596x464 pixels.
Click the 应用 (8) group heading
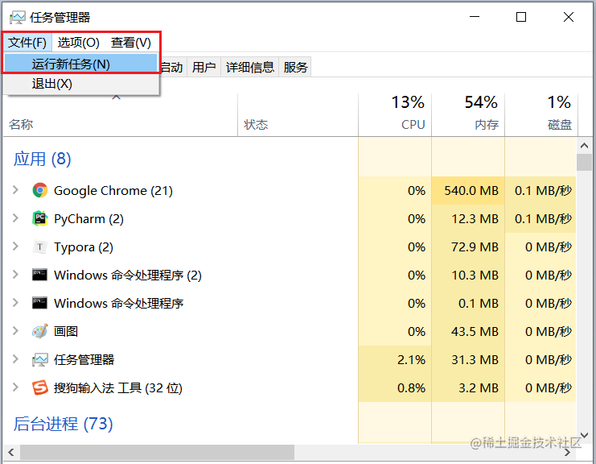[42, 159]
